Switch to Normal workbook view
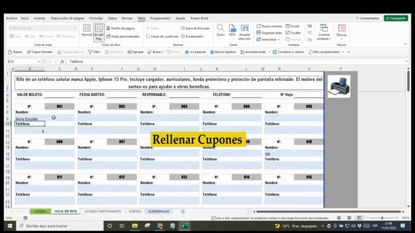Screen dimensions: 415x233 coord(86,30)
